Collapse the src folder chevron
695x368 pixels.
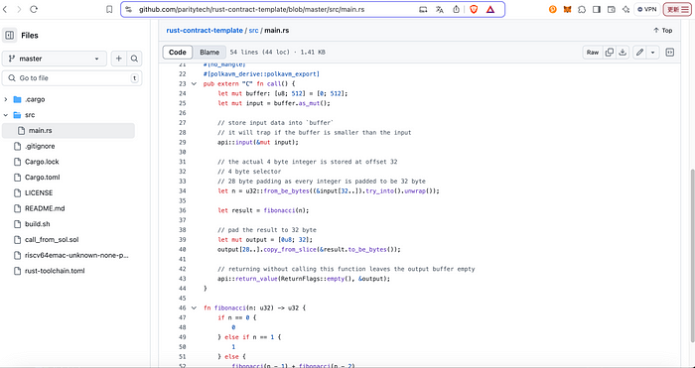coord(6,115)
